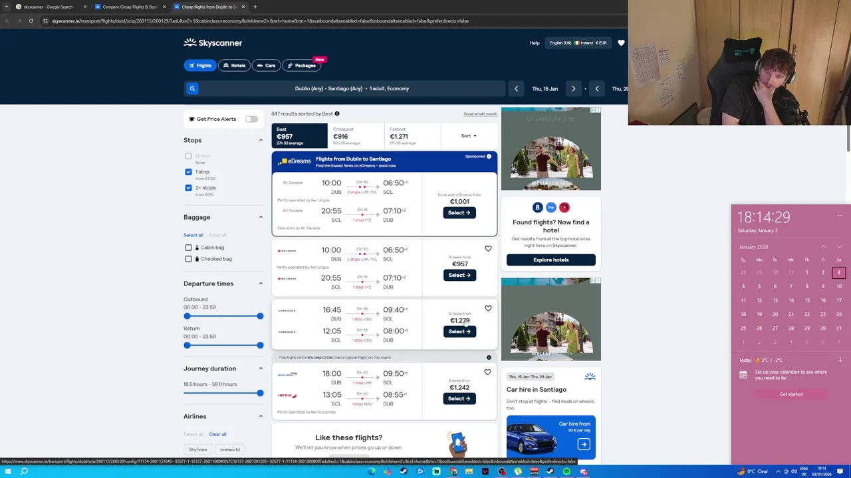
Task: Select the Best €957 sort tab
Action: (299, 136)
